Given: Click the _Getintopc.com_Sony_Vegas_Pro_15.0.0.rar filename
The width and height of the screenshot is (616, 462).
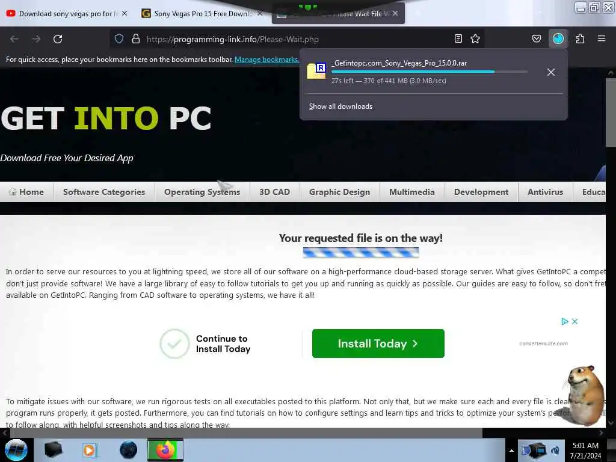Looking at the screenshot, I should pos(399,63).
